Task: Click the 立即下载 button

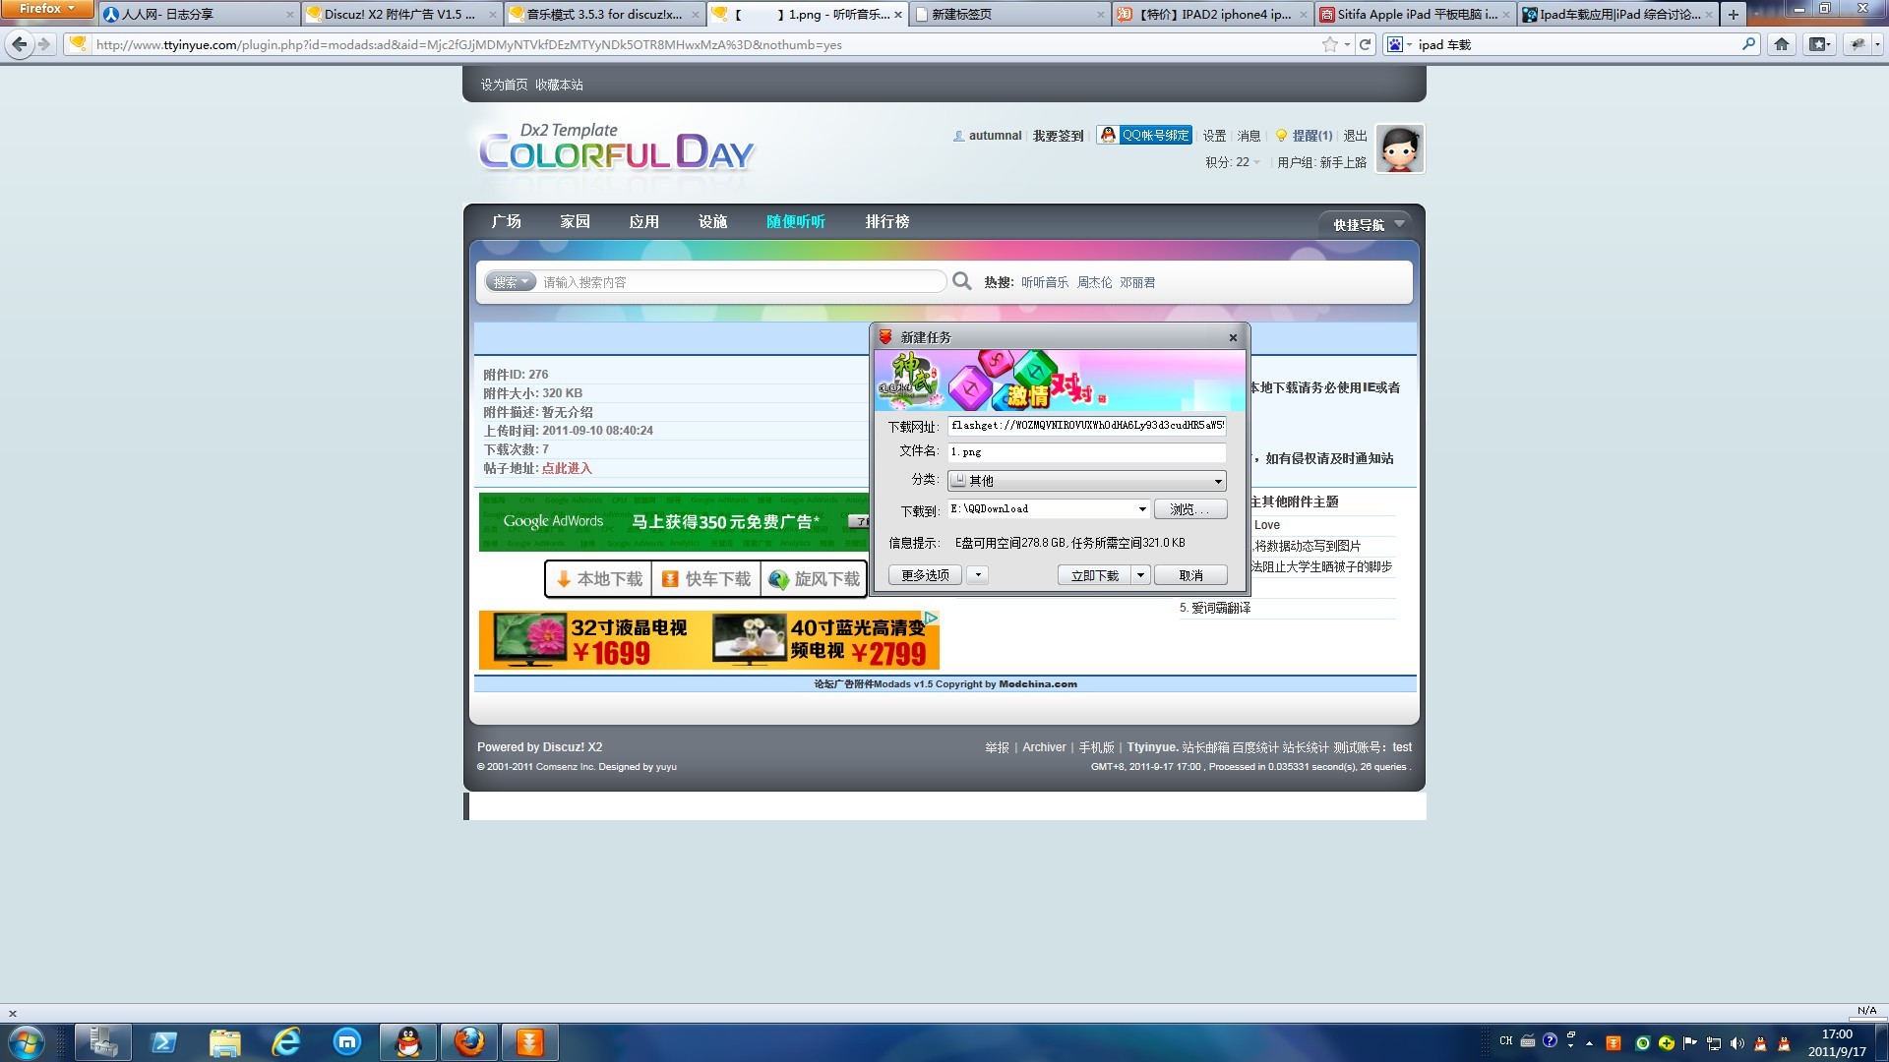Action: pos(1094,575)
